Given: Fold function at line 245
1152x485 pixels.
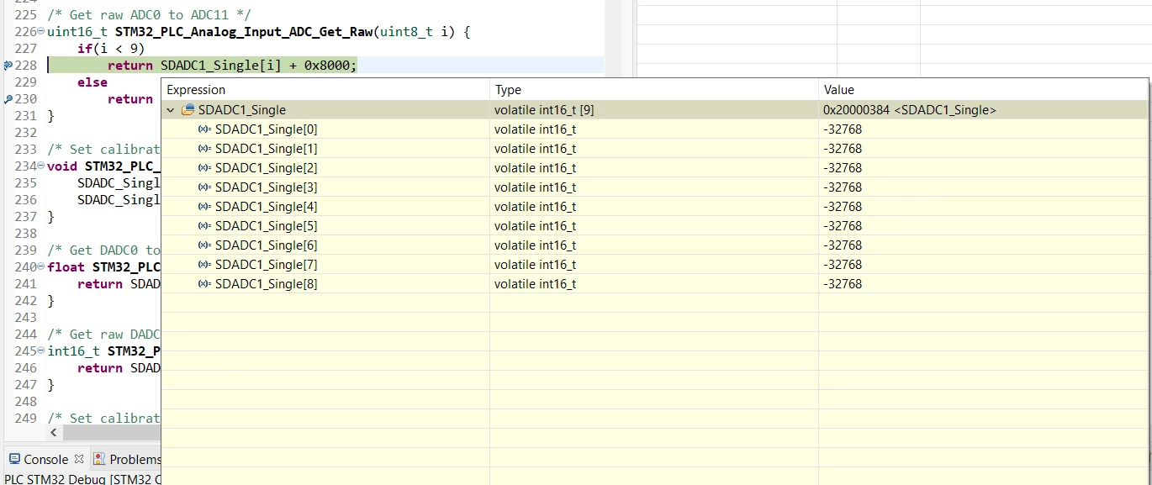Looking at the screenshot, I should (41, 351).
